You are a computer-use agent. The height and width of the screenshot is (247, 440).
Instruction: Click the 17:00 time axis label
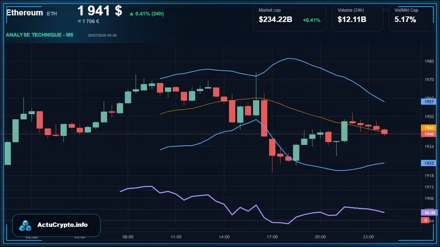(272, 237)
